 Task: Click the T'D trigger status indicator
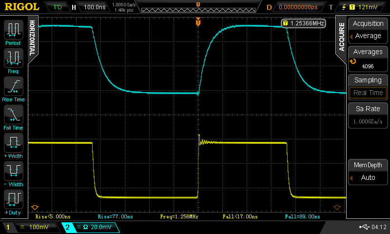pyautogui.click(x=57, y=7)
